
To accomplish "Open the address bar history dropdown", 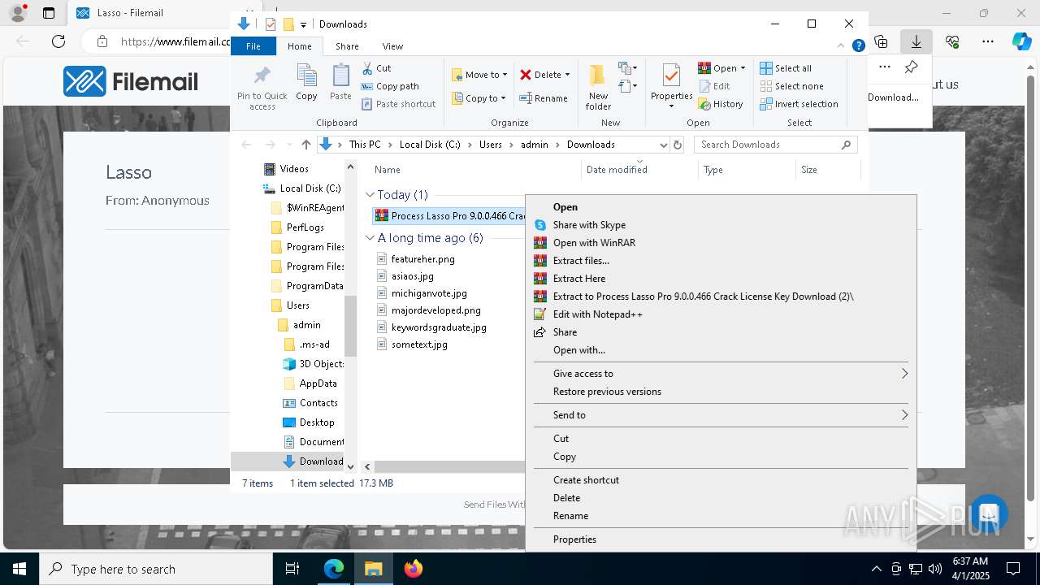I will [x=663, y=145].
